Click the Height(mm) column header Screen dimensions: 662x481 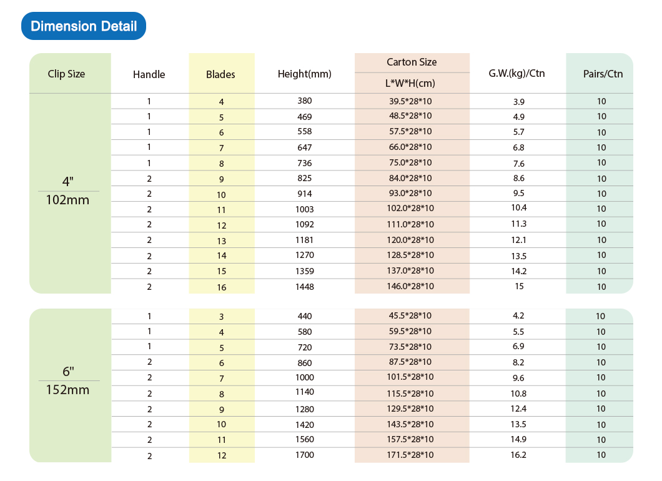[304, 74]
